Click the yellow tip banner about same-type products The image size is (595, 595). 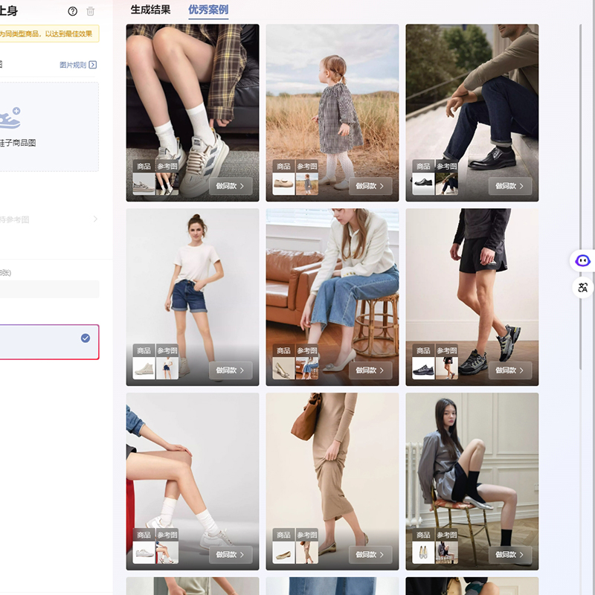point(49,33)
